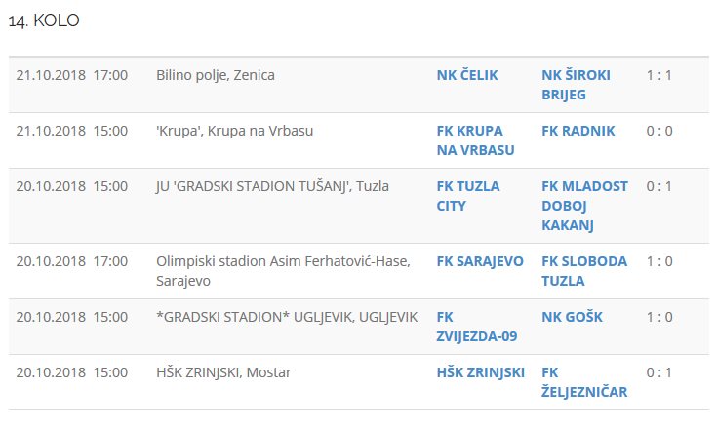
Task: Open FK Krupa na Vrbasu team page
Action: [x=475, y=140]
